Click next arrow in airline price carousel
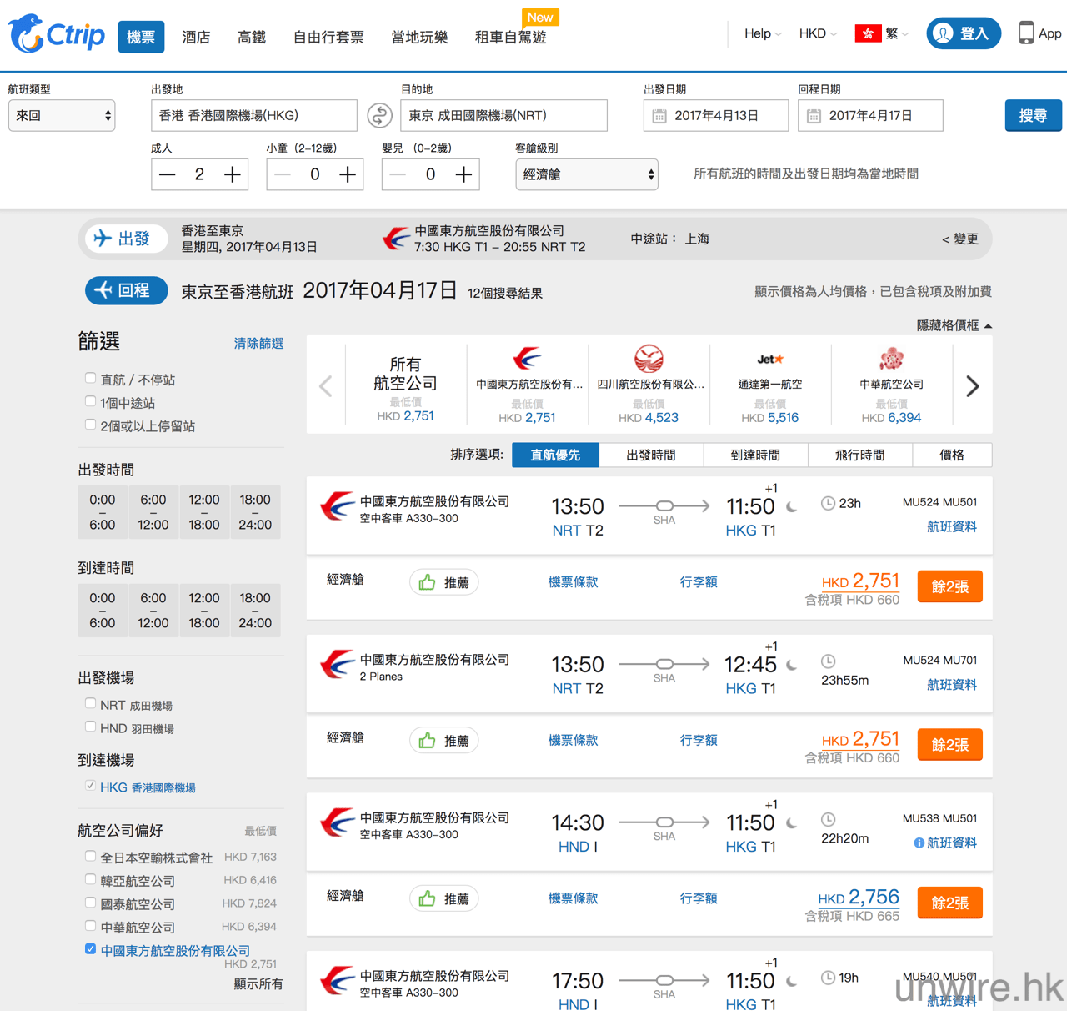Viewport: 1067px width, 1011px height. 972,386
